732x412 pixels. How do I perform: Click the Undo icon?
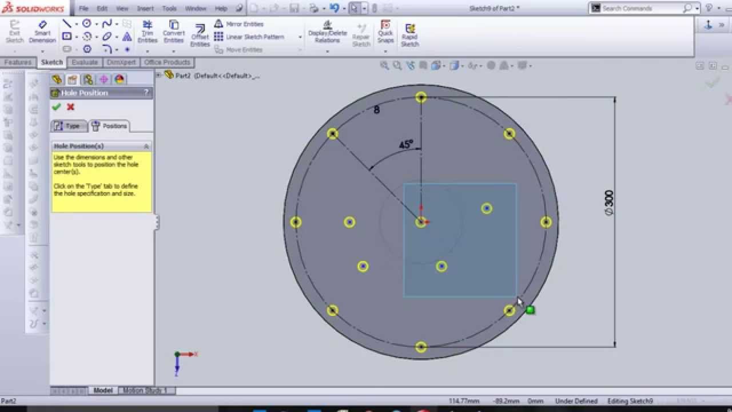point(335,8)
